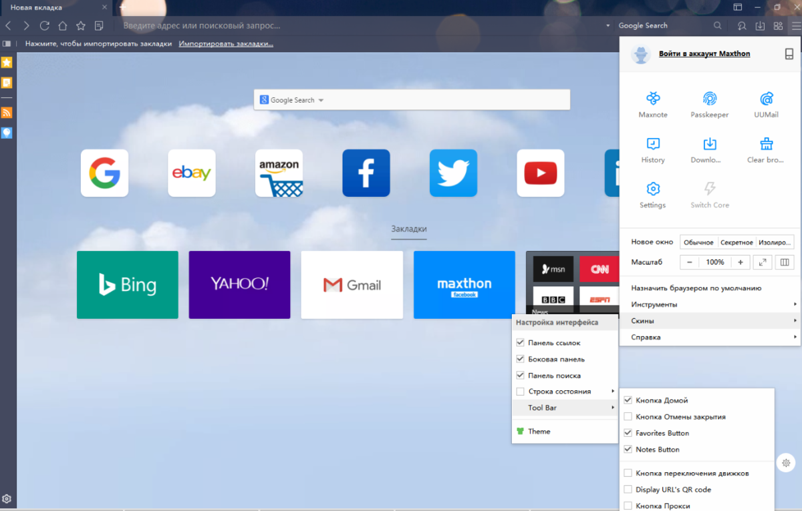Enable Кнопка Прокси checkbox

628,506
